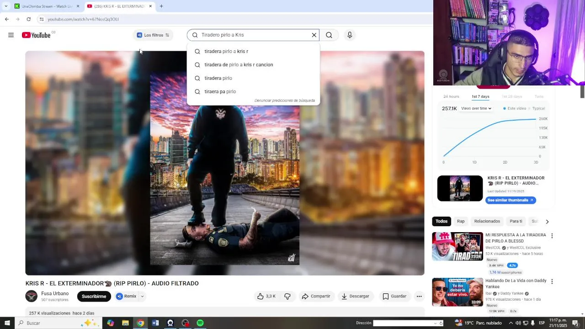Open the taskbar Dirección address dropdown
The height and width of the screenshot is (329, 585).
point(435,323)
